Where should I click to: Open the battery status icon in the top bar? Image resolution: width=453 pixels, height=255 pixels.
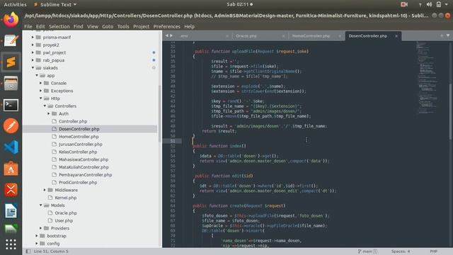(x=439, y=4)
